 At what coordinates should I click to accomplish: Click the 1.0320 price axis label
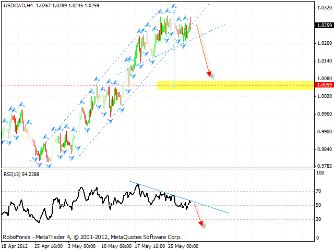pyautogui.click(x=324, y=8)
